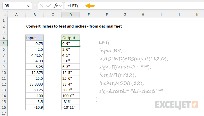Image resolution: width=204 pixels, height=116 pixels.
Task: Click the fill handle on cell D5
Action: click(80, 46)
